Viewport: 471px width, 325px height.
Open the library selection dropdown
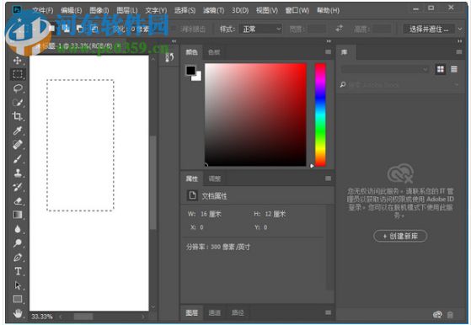click(x=385, y=69)
